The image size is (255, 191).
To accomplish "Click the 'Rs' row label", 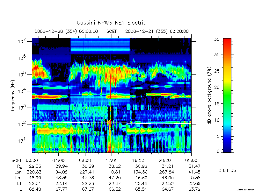I will [x=19, y=166].
